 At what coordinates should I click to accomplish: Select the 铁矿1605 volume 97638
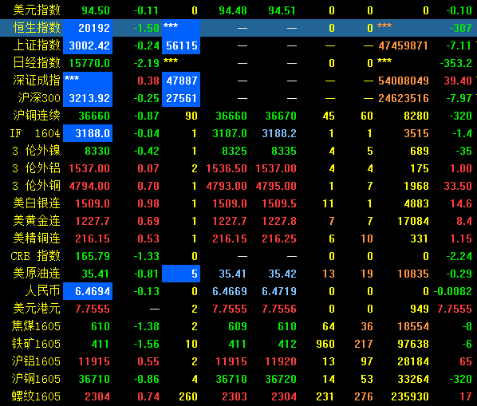tap(413, 344)
